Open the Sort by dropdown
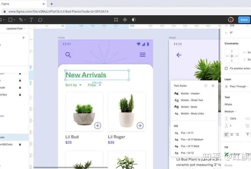Viewport: 251px width, 169px height. [73, 85]
